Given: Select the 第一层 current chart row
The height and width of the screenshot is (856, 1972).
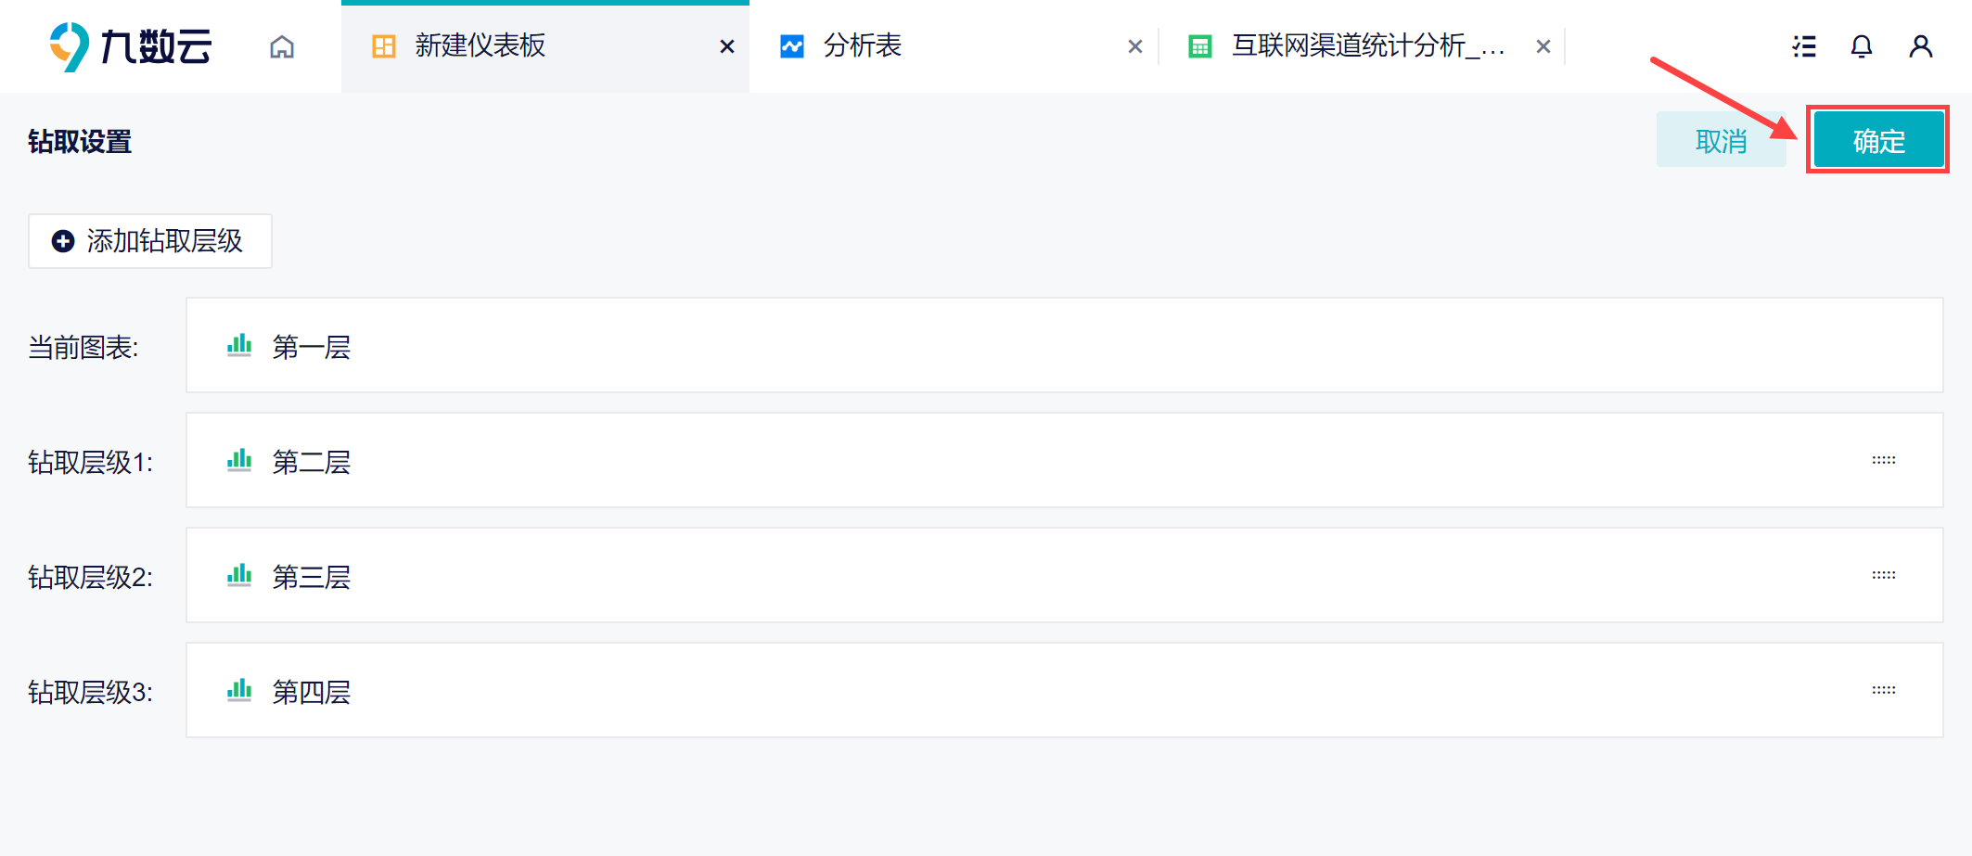Looking at the screenshot, I should click(1064, 345).
